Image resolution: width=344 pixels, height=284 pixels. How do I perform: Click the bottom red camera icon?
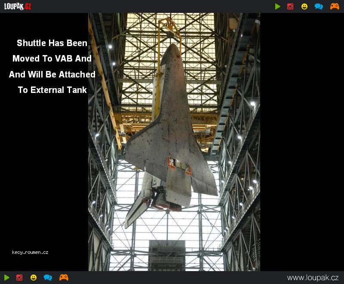coord(19,278)
